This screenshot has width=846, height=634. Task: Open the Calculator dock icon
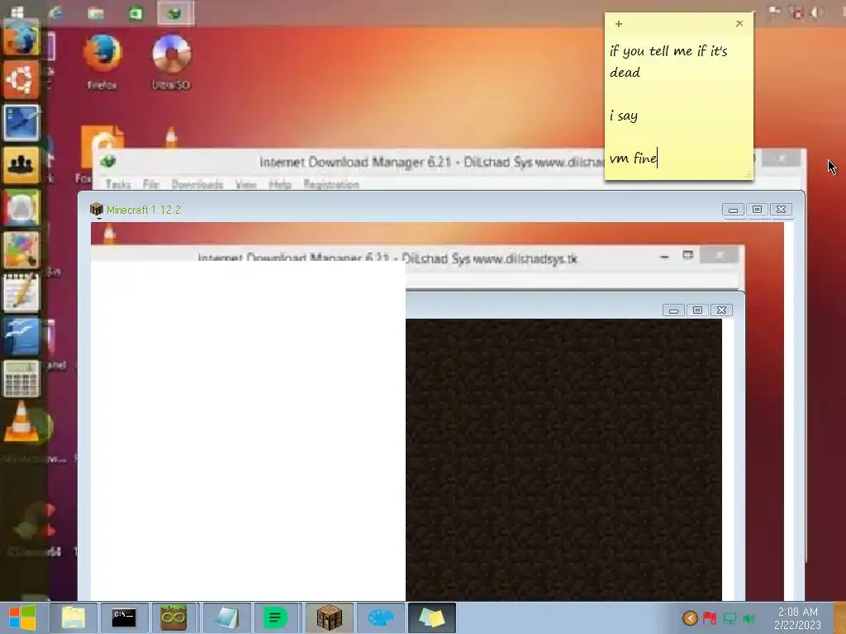click(x=21, y=378)
